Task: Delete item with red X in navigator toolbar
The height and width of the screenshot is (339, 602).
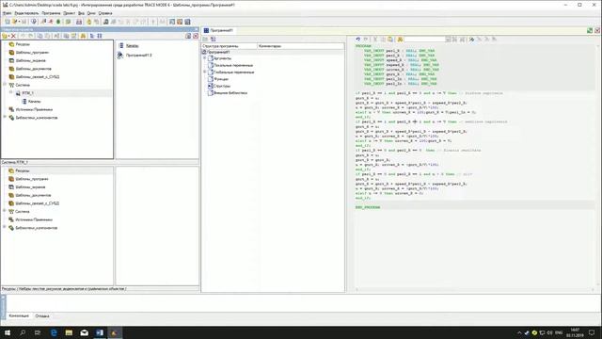Action: tap(13, 36)
